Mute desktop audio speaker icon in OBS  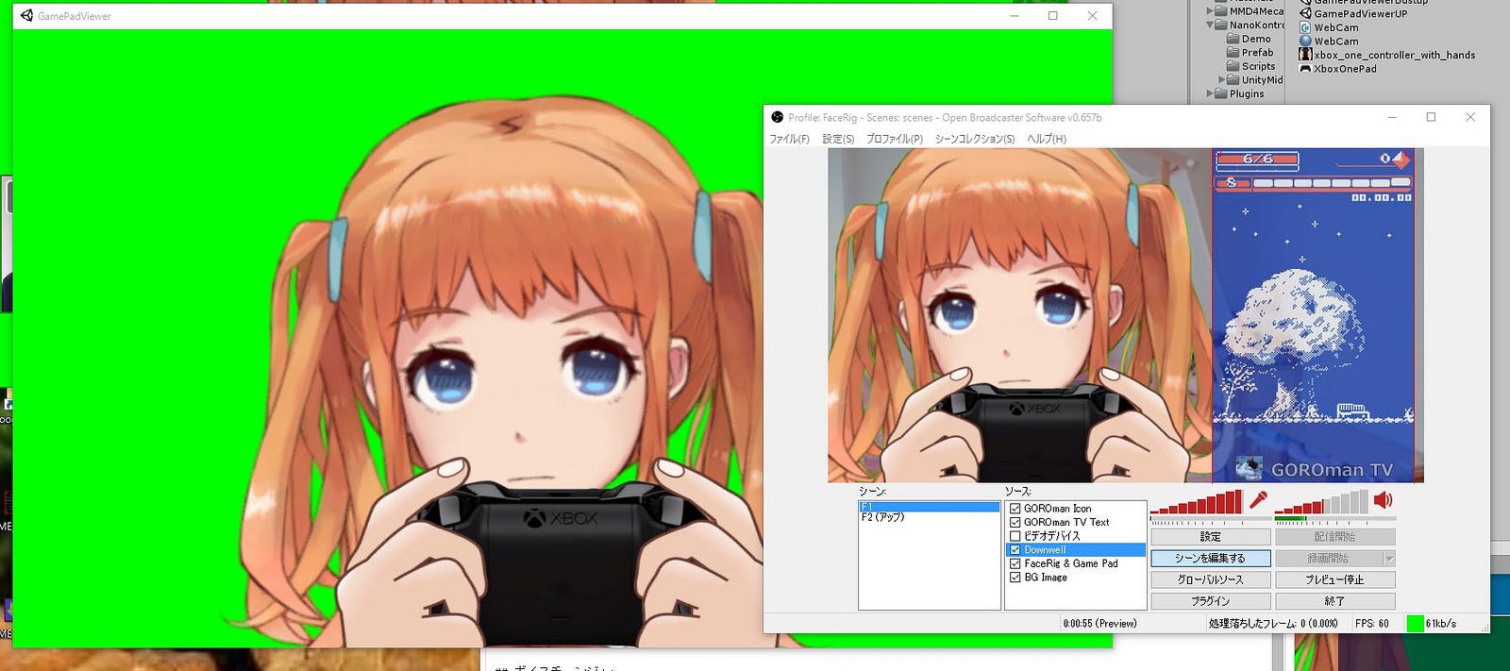(1384, 500)
